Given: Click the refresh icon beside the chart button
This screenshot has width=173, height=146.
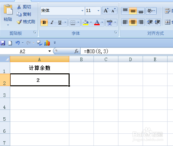Looking at the screenshot, I should coord(40,43).
